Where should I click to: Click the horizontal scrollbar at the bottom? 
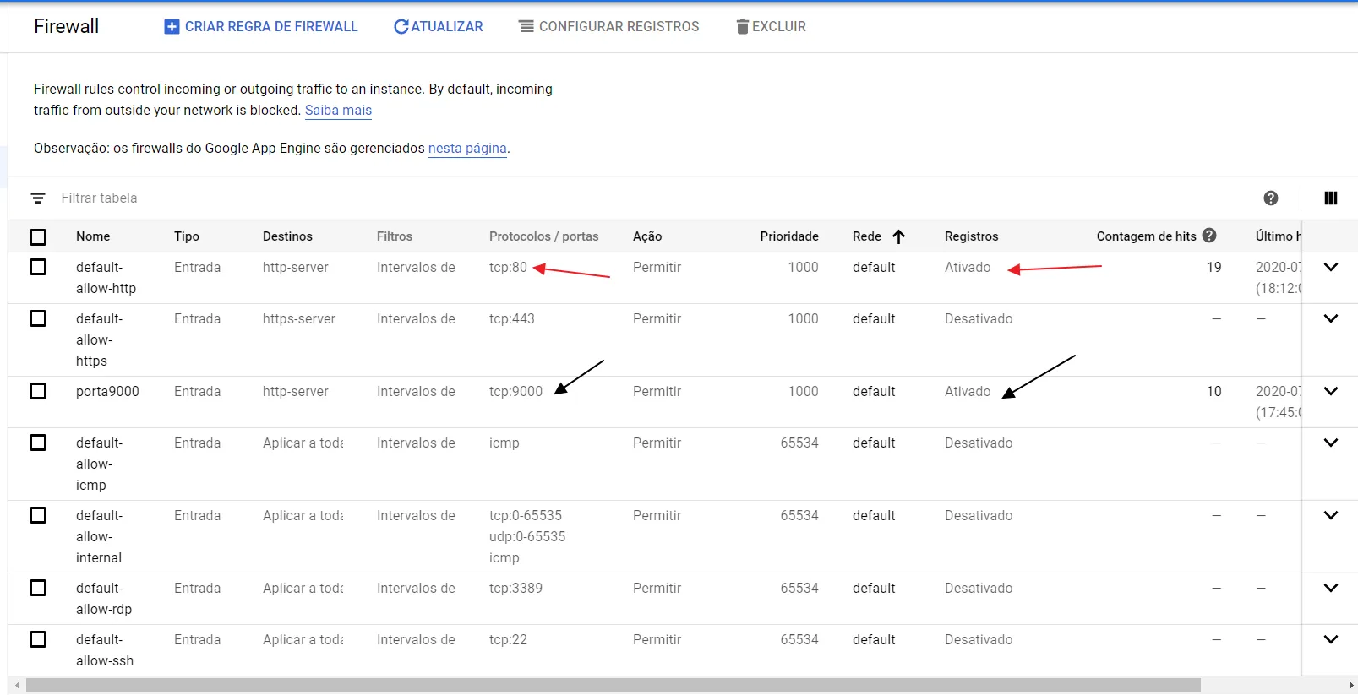613,686
